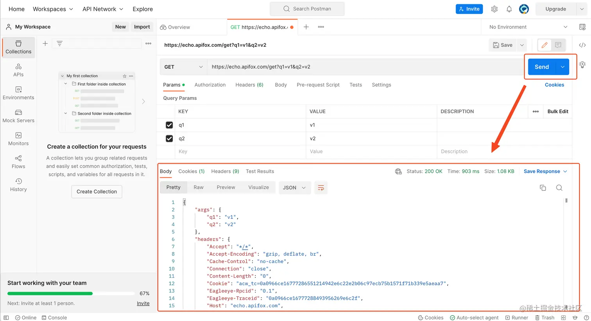The height and width of the screenshot is (321, 591).
Task: Open the environment quick look icon
Action: click(582, 27)
